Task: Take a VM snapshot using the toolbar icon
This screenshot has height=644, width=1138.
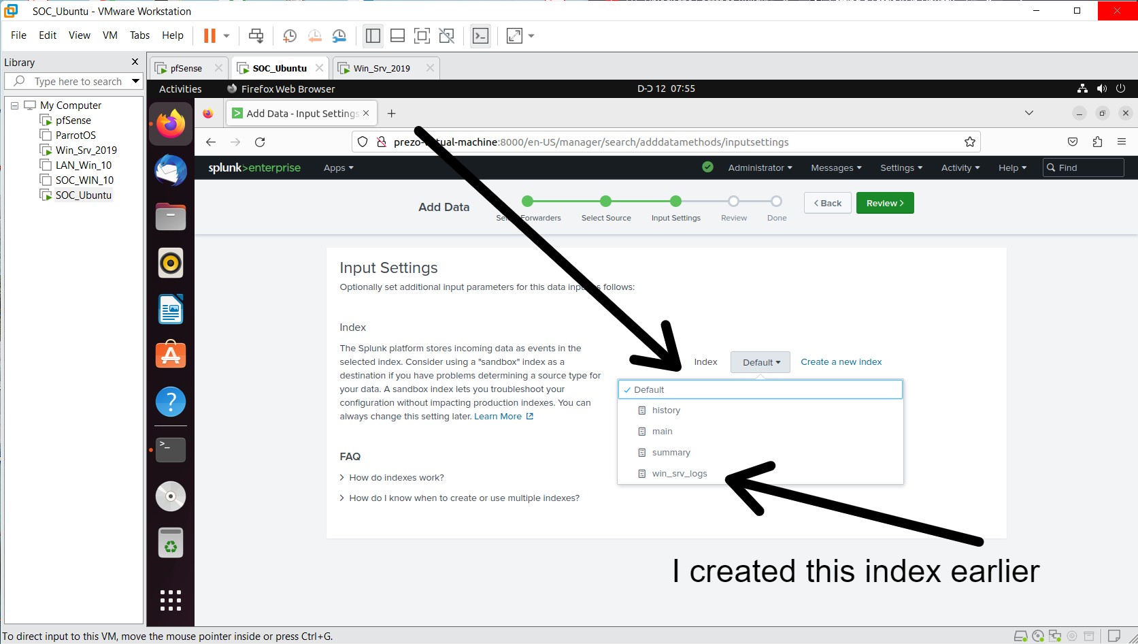Action: click(x=290, y=35)
